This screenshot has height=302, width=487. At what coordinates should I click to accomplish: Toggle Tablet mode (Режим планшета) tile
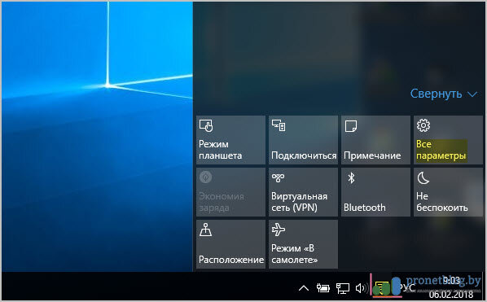point(230,140)
